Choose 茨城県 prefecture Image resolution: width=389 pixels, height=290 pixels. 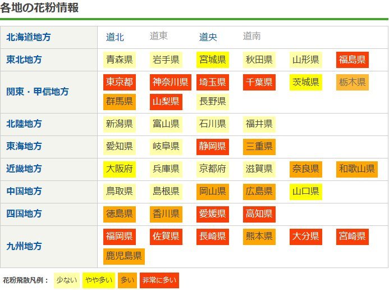(306, 83)
